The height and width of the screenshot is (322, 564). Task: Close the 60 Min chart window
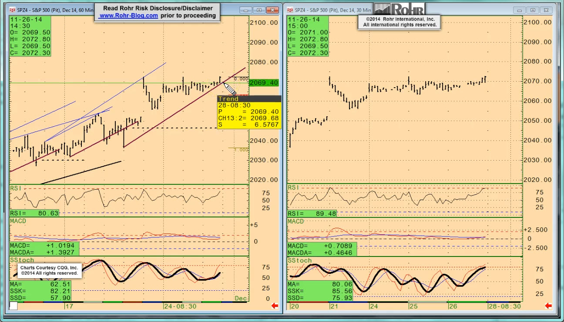pos(272,10)
